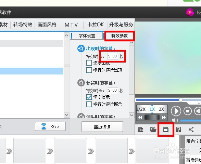Click the 停留时的字幕 star icon
Image resolution: width=201 pixels, height=164 pixels.
point(81,83)
